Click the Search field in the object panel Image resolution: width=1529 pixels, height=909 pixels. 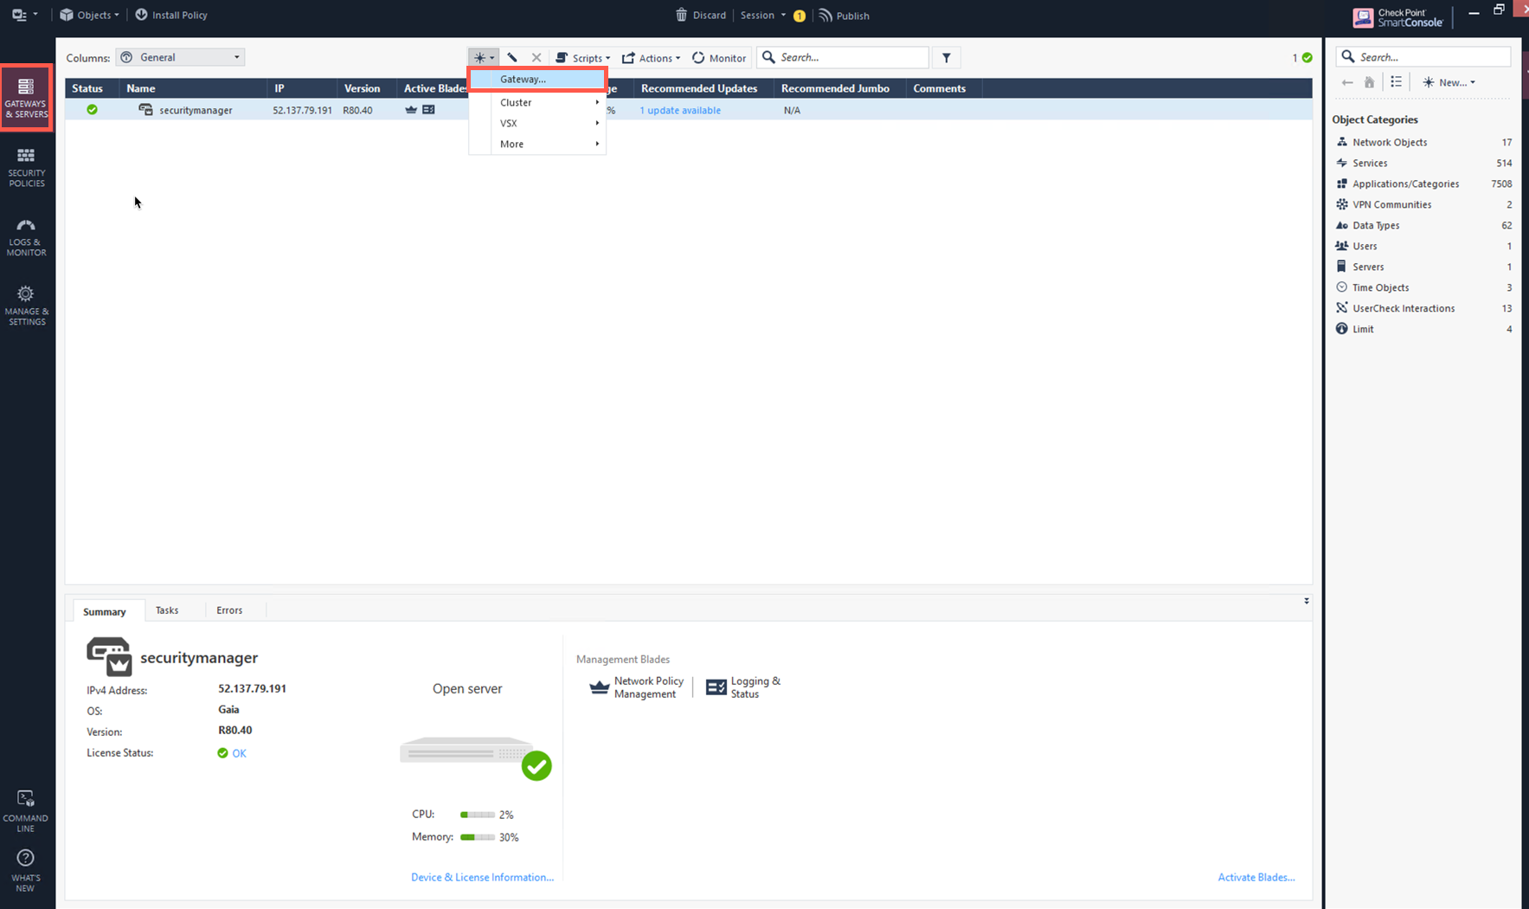[1422, 55]
